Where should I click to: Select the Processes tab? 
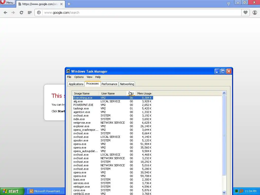click(92, 84)
